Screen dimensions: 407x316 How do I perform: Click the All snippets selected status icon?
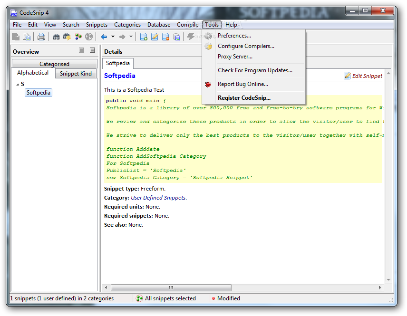139,298
